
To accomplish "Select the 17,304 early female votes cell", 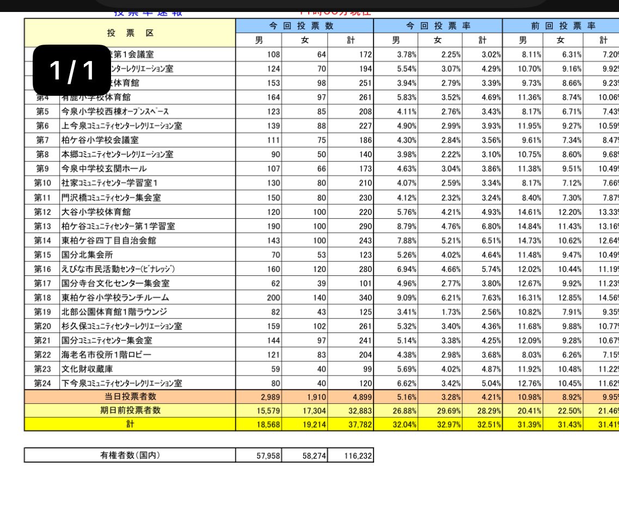I will (x=305, y=410).
